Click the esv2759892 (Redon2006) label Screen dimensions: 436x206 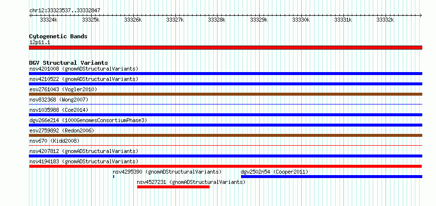[62, 130]
